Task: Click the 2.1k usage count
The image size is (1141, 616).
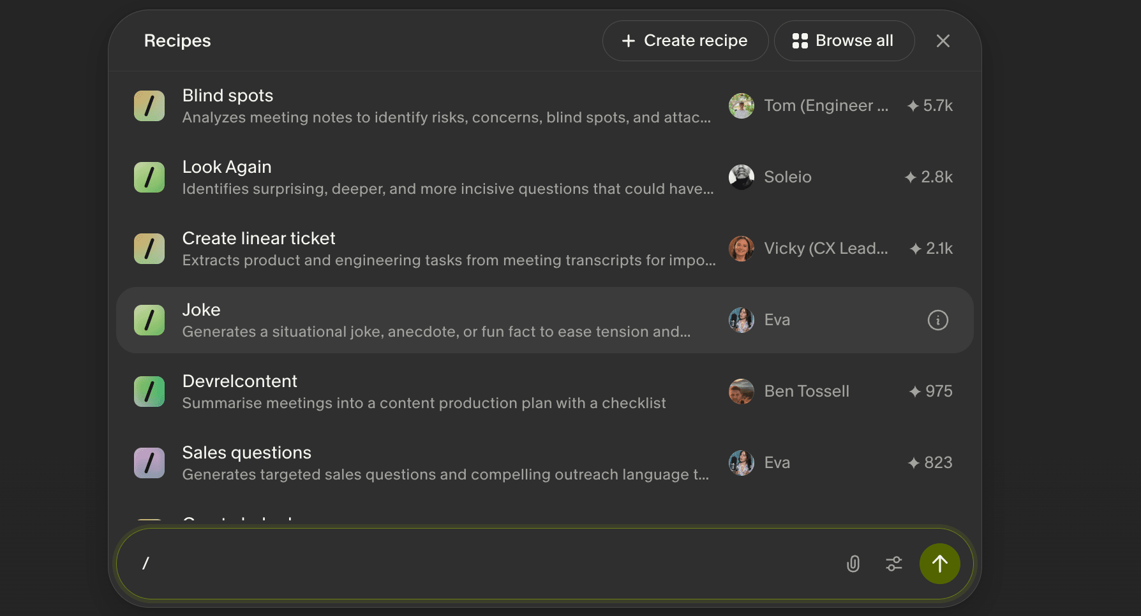Action: click(x=931, y=249)
